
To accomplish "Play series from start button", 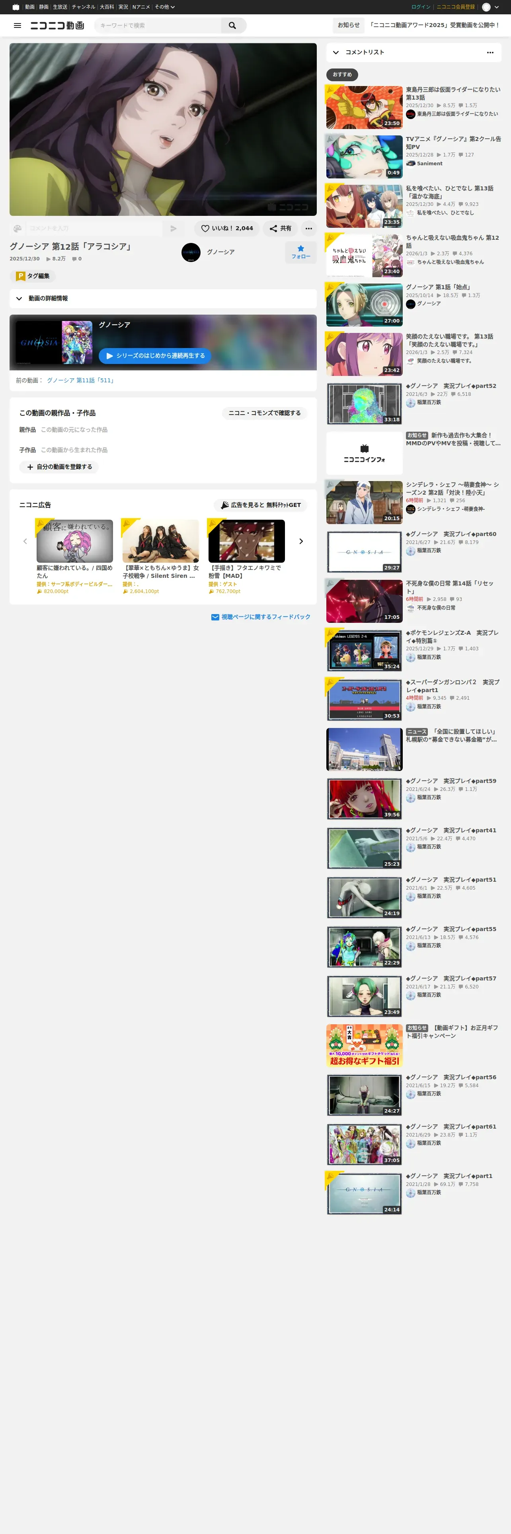I will pos(155,356).
